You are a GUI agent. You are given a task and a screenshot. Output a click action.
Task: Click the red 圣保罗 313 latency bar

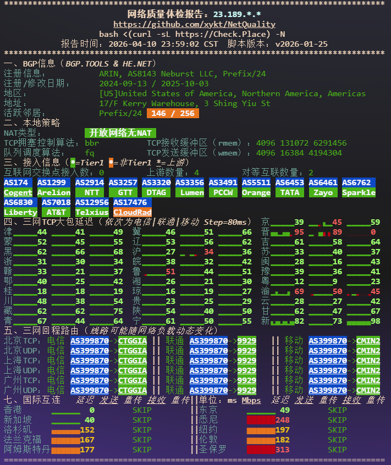(x=261, y=450)
